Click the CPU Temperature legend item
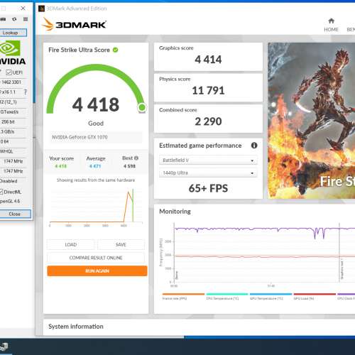Viewport: 355px width, 355px height. (227, 297)
